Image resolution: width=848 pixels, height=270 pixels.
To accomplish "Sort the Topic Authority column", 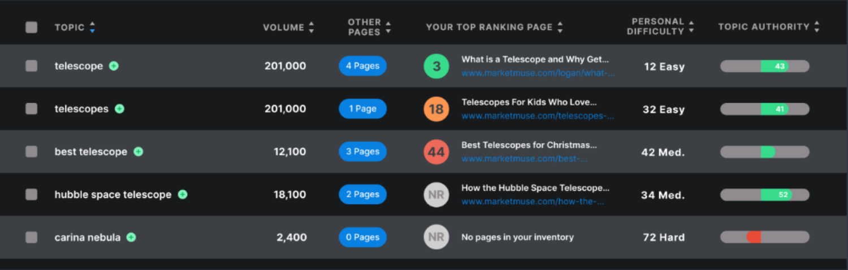I will pos(817,27).
